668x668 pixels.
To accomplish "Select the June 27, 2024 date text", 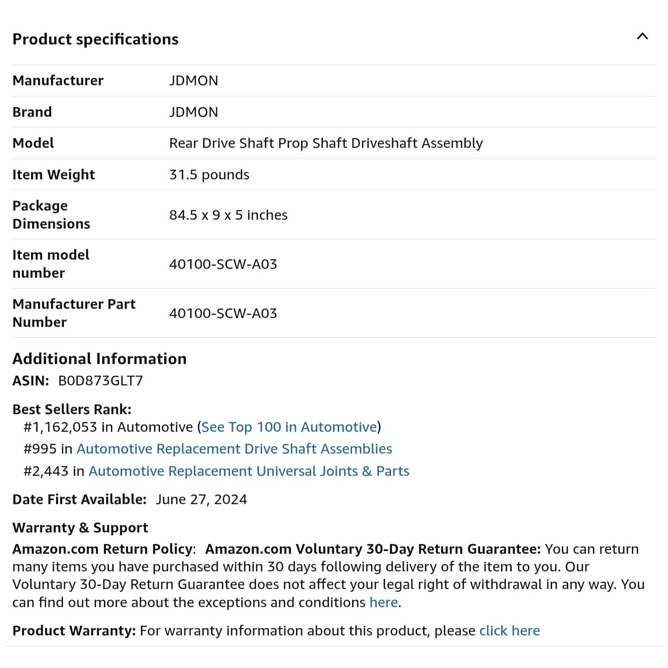I will coord(201,499).
